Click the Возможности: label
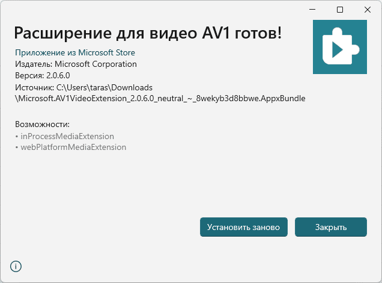The image size is (382, 283). click(x=43, y=124)
